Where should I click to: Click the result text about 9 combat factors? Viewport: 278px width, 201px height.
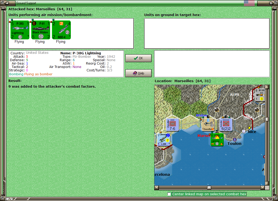(x=52, y=86)
